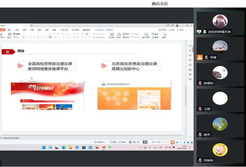Open WeChat from the taskbar

pos(110,148)
